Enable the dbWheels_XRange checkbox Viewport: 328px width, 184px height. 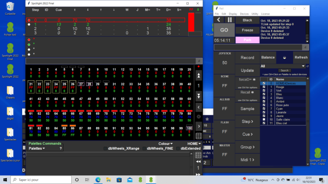[105, 149]
